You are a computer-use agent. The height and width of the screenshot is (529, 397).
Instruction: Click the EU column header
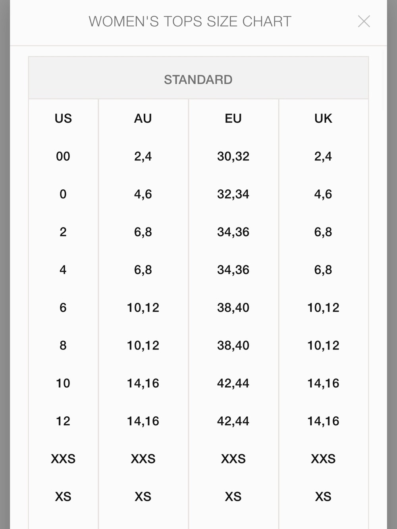(233, 118)
